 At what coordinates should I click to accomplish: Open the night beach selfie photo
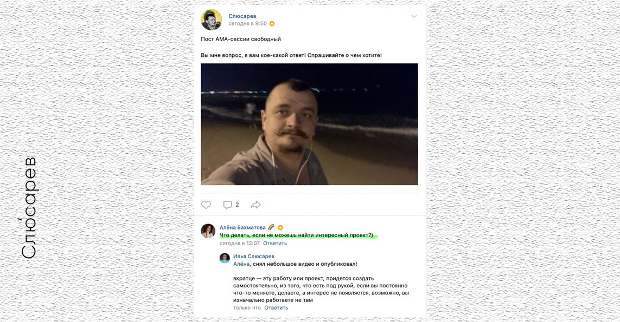coord(309,124)
